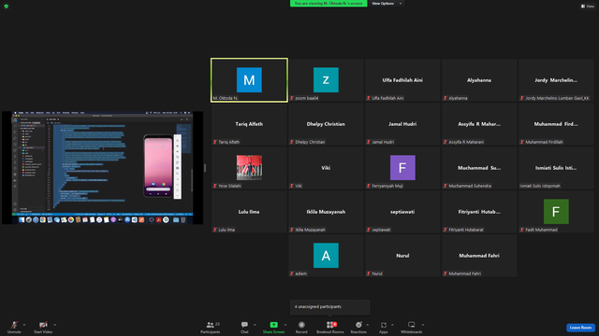Expand the caret next to Reactions
Viewport: 599px width, 336px height.
(368, 325)
